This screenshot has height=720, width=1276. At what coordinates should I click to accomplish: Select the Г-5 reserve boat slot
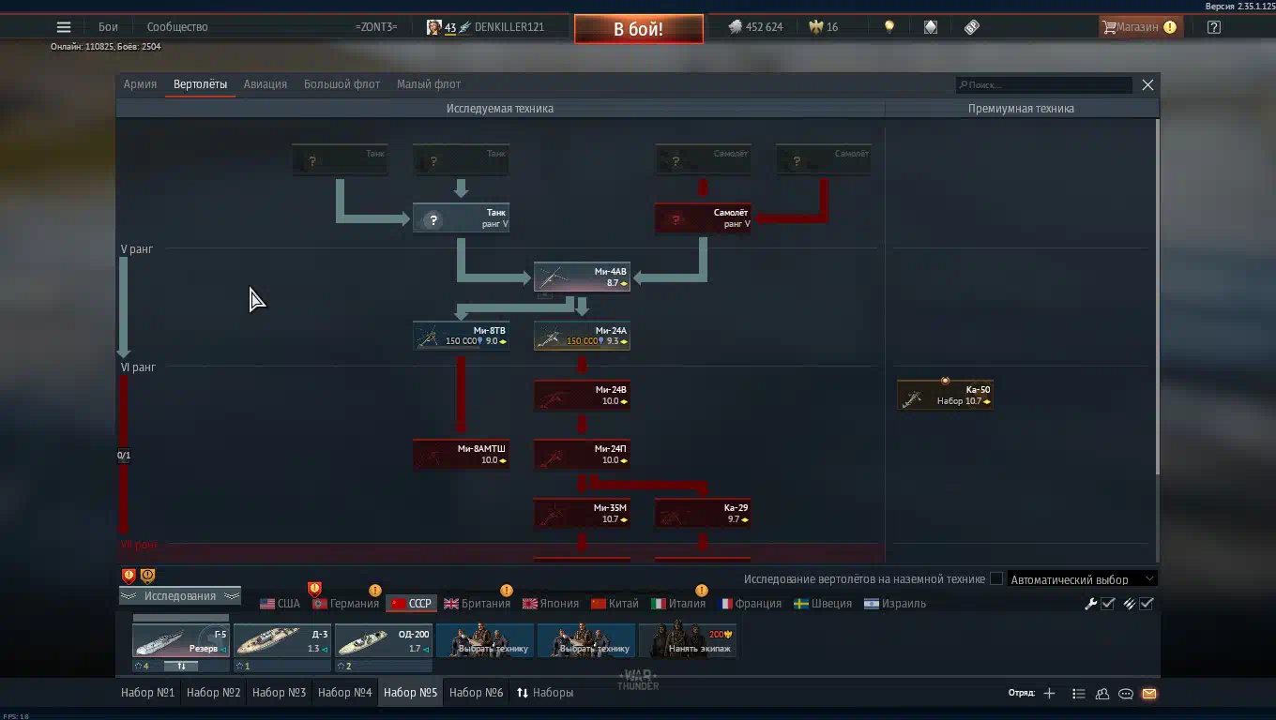[181, 641]
